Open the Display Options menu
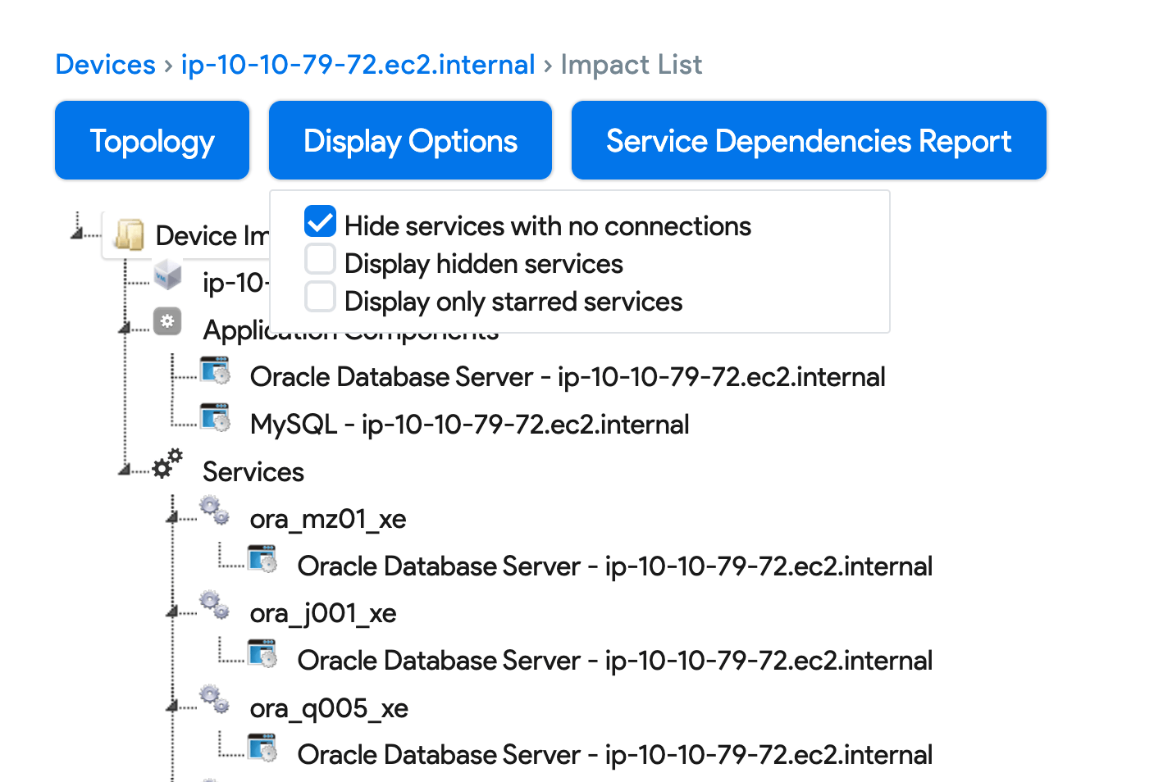 tap(410, 140)
